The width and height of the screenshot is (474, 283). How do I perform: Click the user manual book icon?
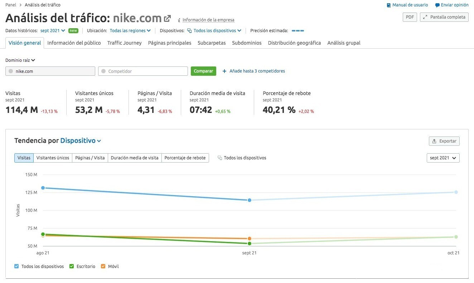pos(389,5)
